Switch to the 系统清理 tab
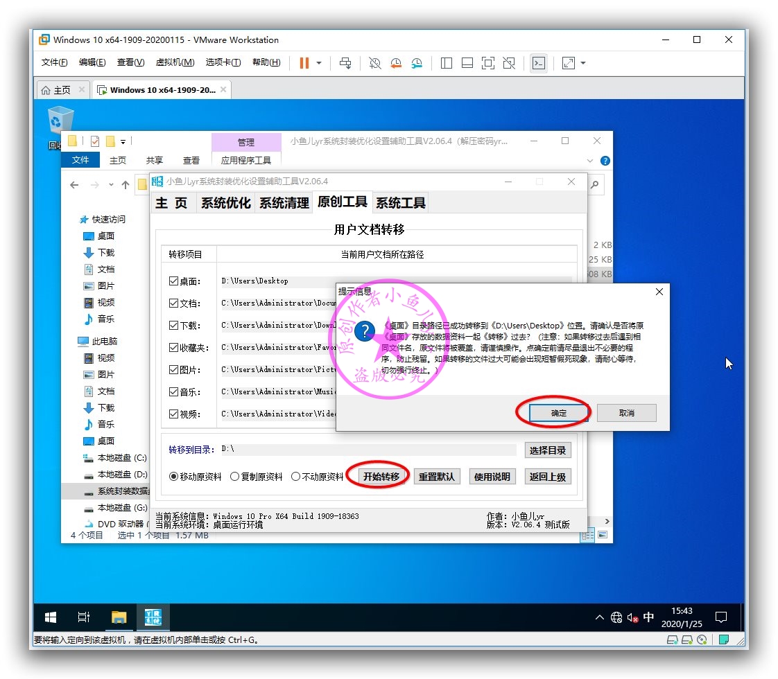Screen dimensions: 778x679 (x=284, y=203)
